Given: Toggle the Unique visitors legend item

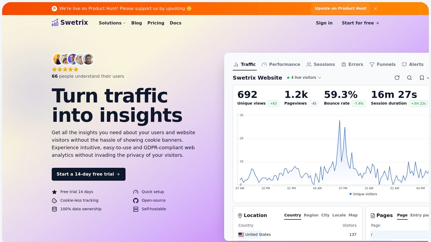Looking at the screenshot, I should coord(363,194).
